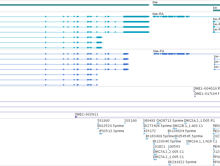Image resolution: width=220 pixels, height=166 pixels.
Task: Open the EN13520.5prime EST label
Action: point(111,126)
